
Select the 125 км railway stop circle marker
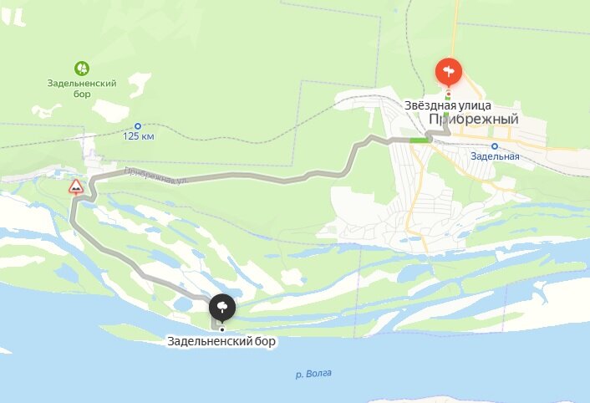(x=138, y=126)
